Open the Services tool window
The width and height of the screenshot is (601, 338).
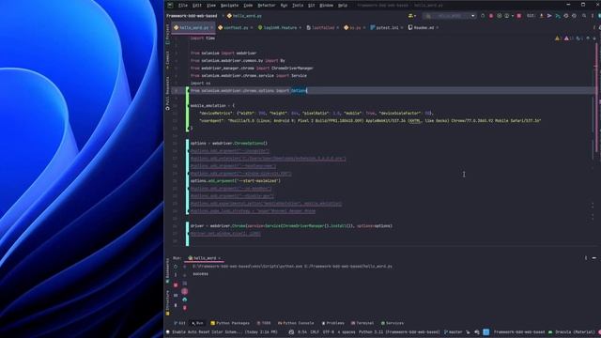click(x=393, y=323)
